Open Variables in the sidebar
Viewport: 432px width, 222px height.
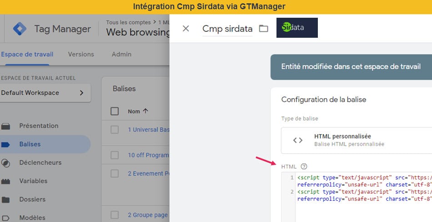[x=33, y=181]
